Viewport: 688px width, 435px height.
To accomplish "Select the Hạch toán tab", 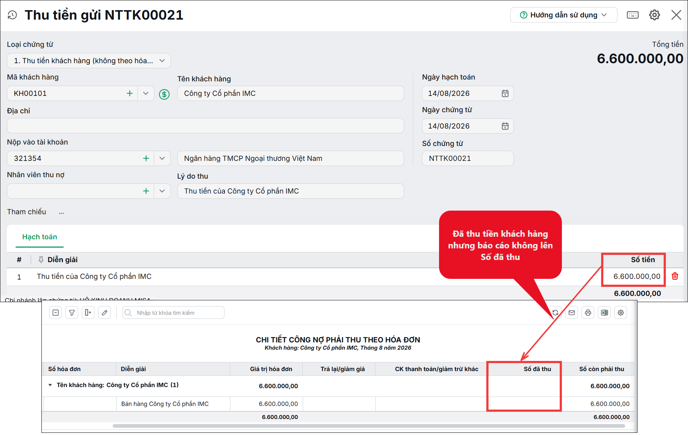I will [40, 237].
